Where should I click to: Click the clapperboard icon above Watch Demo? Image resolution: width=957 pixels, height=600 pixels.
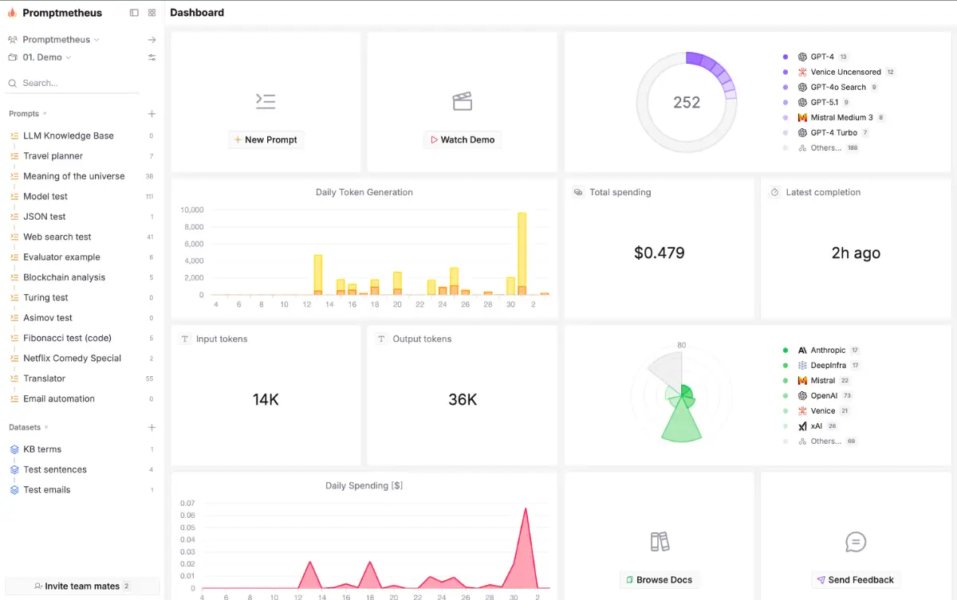pos(463,101)
